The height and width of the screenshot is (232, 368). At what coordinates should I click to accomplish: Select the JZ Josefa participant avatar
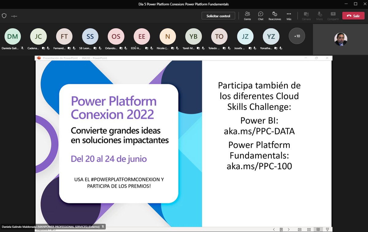[x=245, y=36]
